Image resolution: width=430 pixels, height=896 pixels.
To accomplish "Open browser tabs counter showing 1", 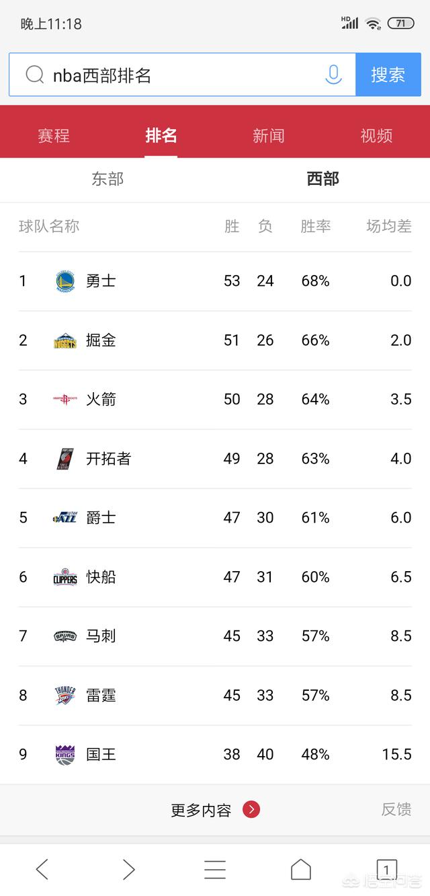I will pyautogui.click(x=386, y=870).
